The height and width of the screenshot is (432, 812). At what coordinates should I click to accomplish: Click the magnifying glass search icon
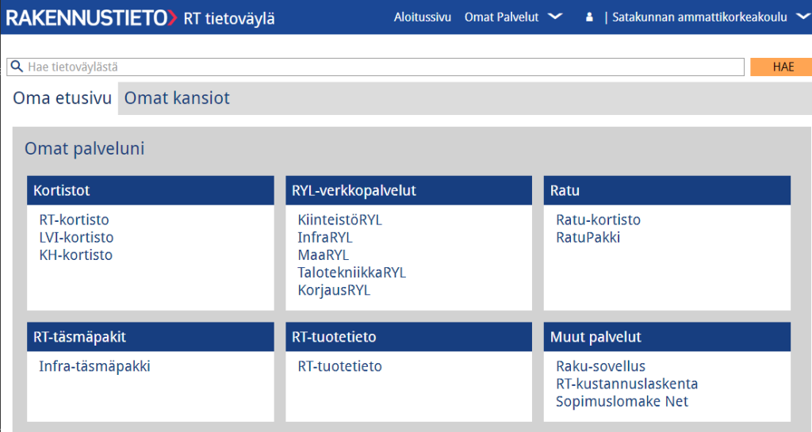point(17,67)
